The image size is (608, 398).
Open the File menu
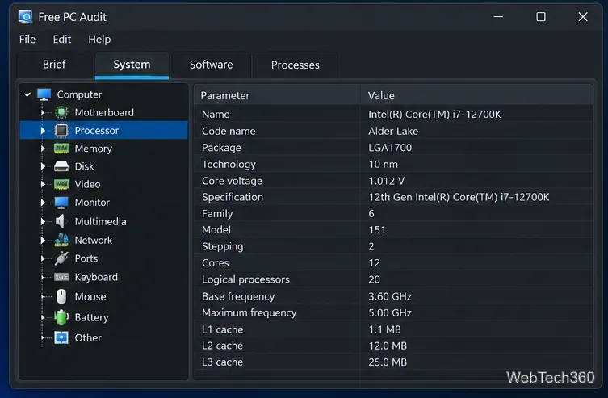pyautogui.click(x=27, y=39)
